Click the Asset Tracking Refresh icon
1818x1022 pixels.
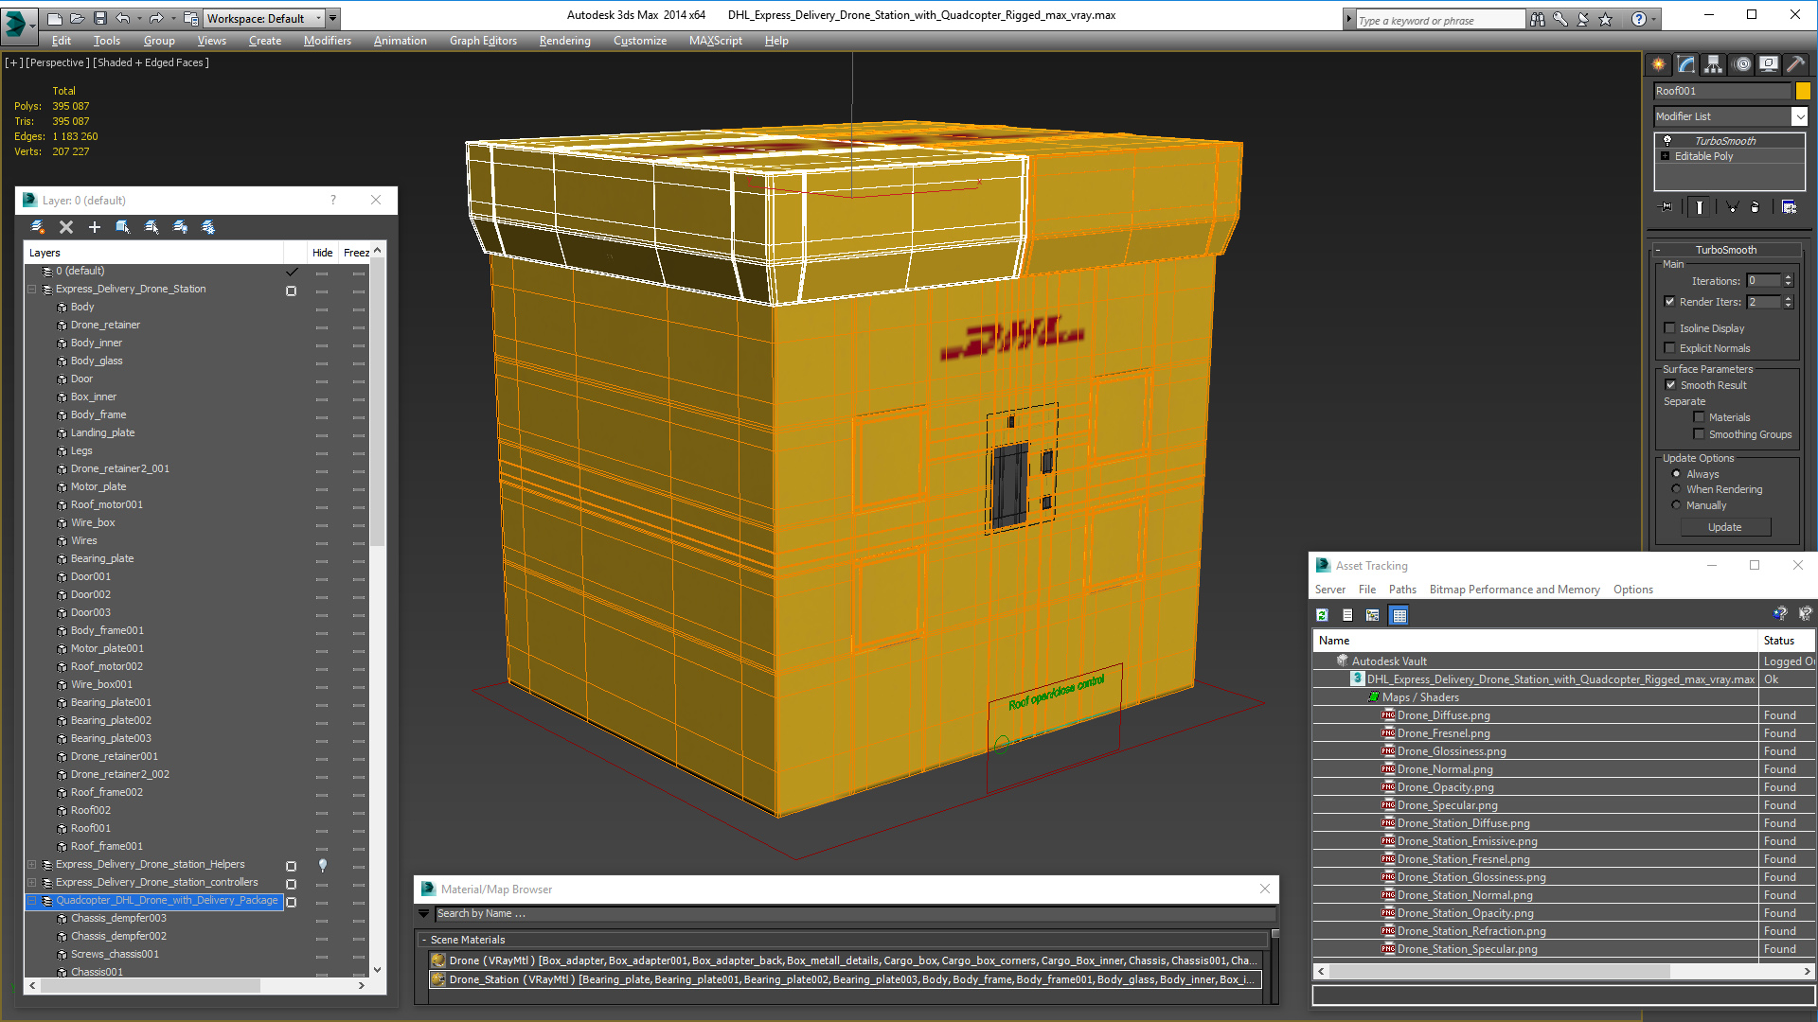(1322, 615)
